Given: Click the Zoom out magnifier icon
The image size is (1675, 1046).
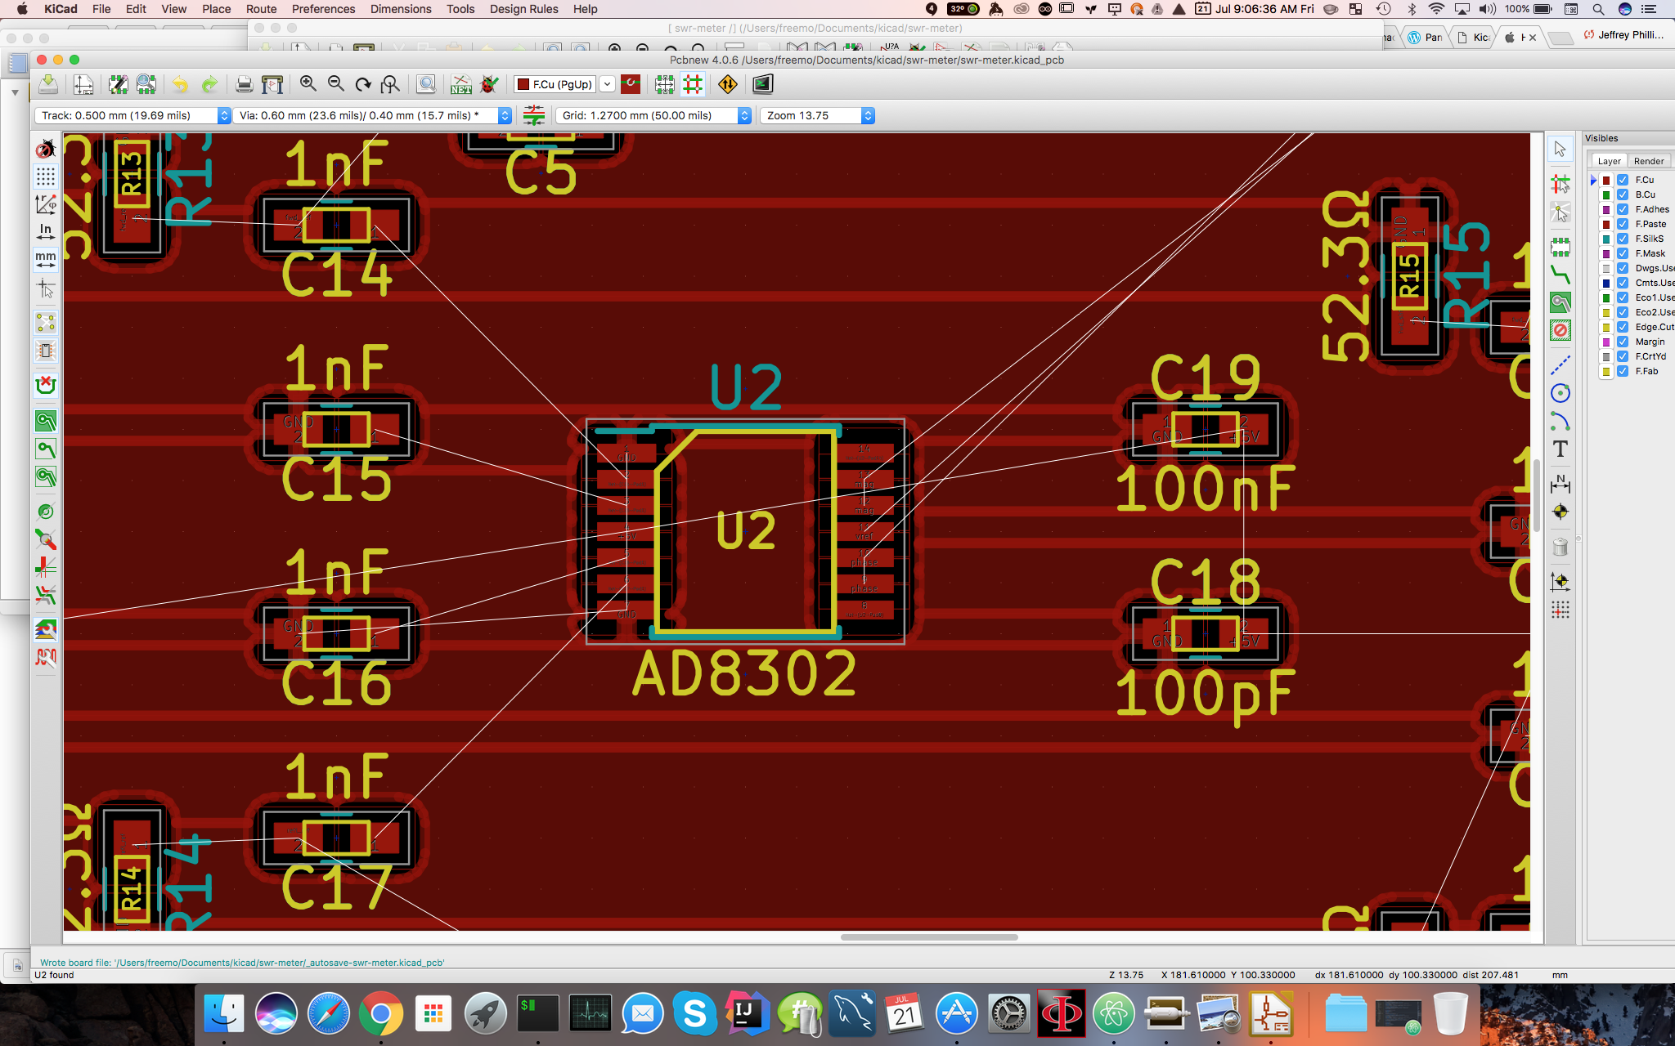Looking at the screenshot, I should [x=335, y=84].
